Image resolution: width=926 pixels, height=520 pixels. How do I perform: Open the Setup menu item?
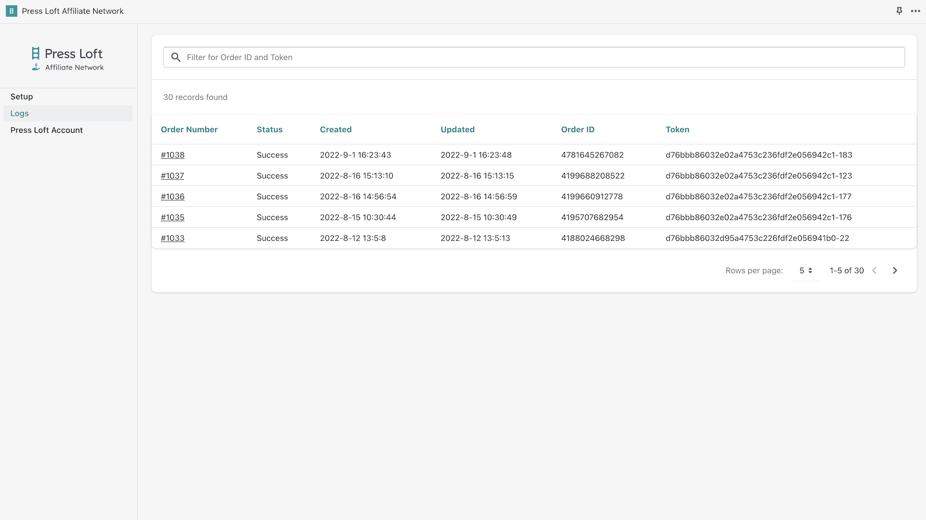22,96
